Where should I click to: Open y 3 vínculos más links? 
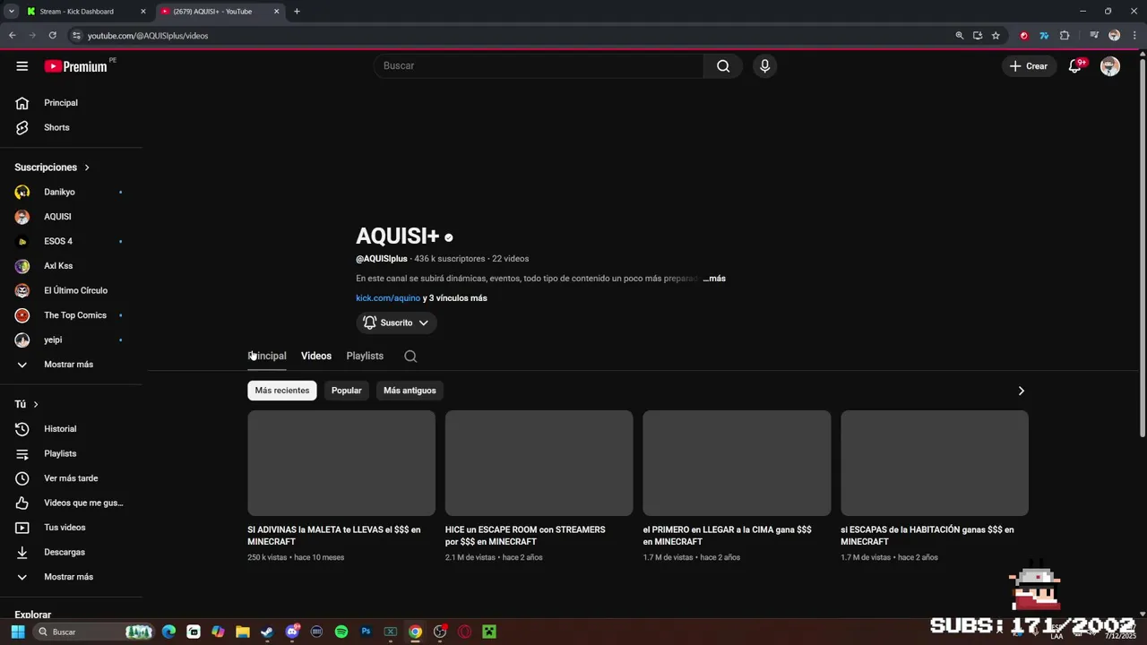point(455,298)
